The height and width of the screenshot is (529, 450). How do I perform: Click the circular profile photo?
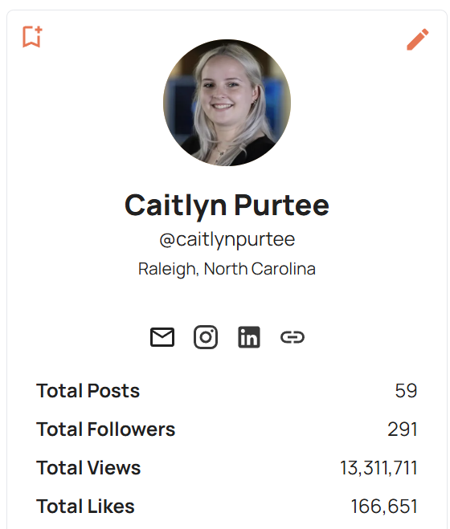(x=227, y=103)
